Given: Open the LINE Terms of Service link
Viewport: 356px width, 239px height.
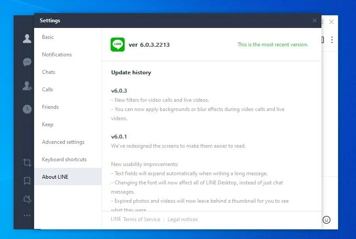Looking at the screenshot, I should [135, 219].
